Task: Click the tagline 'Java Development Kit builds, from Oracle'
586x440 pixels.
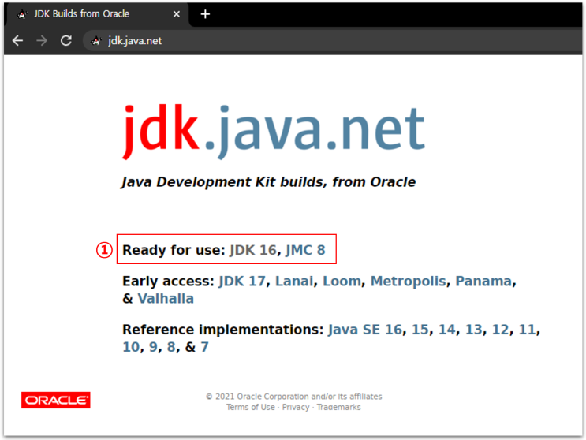Action: pos(268,182)
